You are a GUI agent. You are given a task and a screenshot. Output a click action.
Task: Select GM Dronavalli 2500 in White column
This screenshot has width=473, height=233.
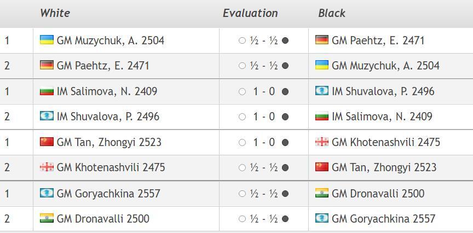pos(103,219)
